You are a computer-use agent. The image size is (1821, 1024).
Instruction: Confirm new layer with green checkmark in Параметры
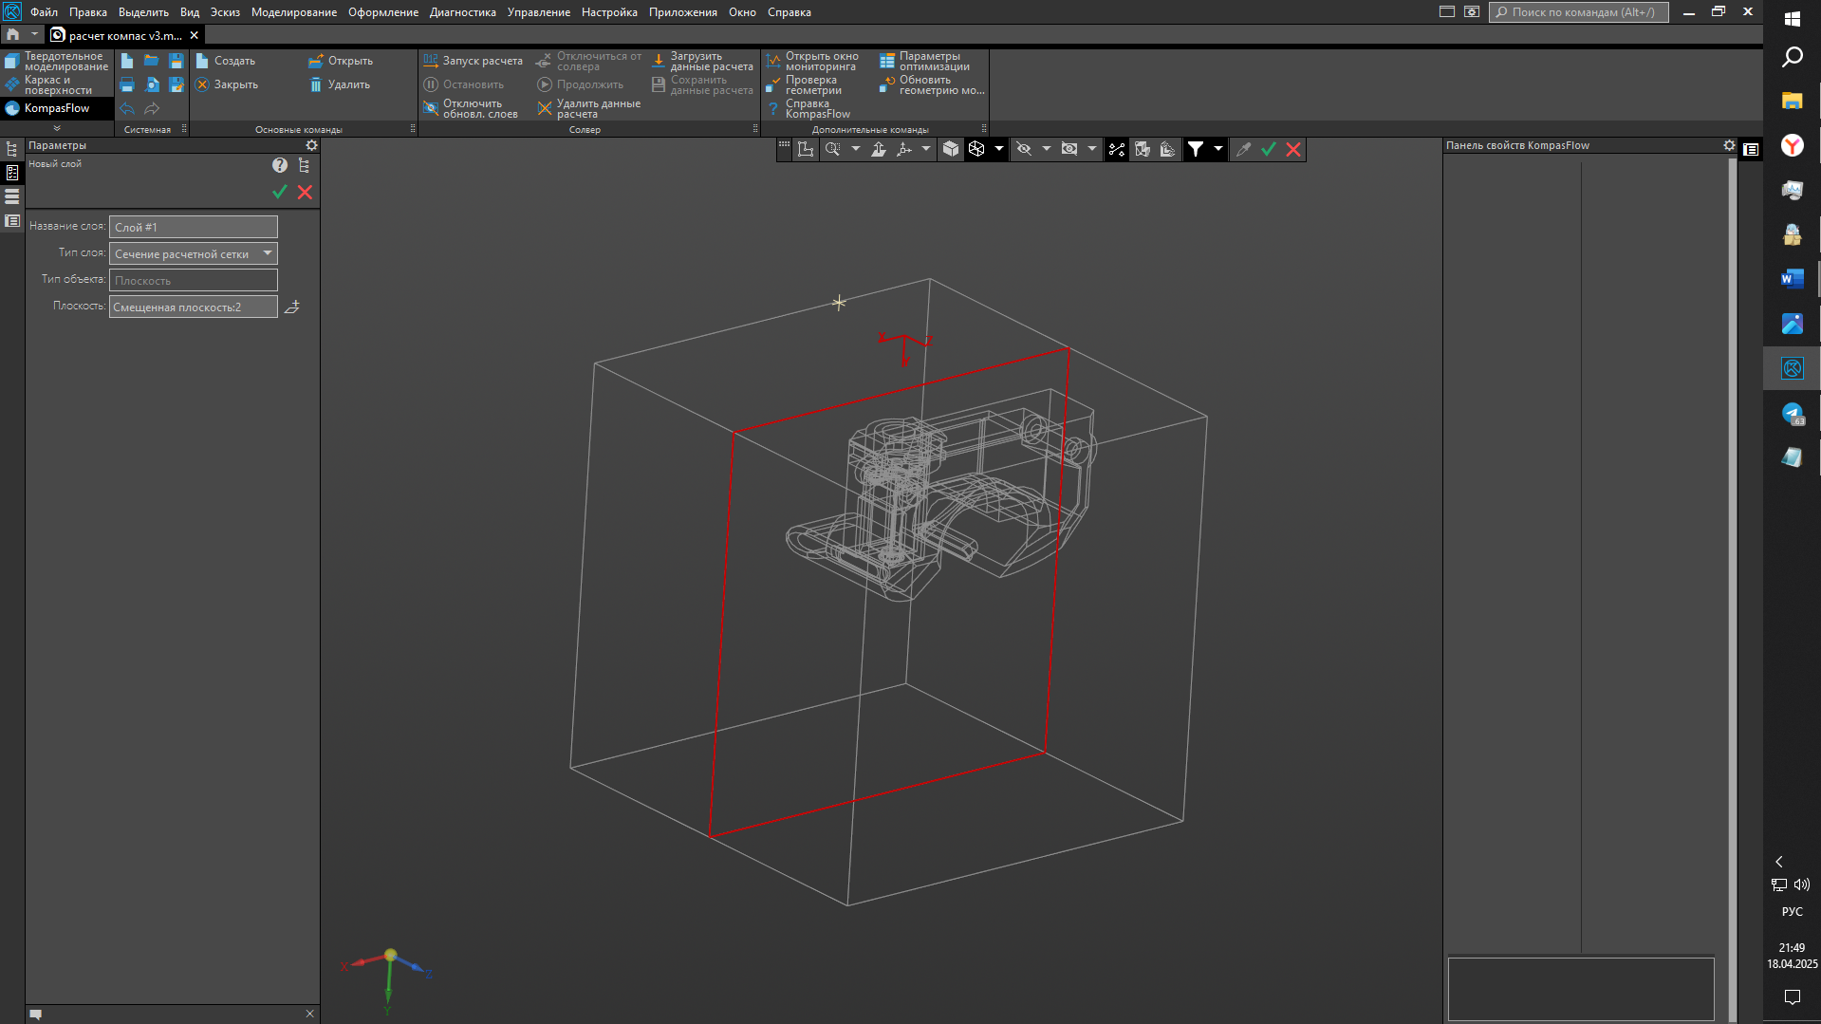280,192
